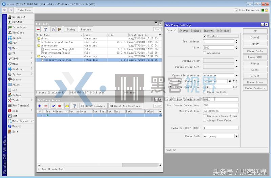Click Cache Contents button

coord(255,88)
